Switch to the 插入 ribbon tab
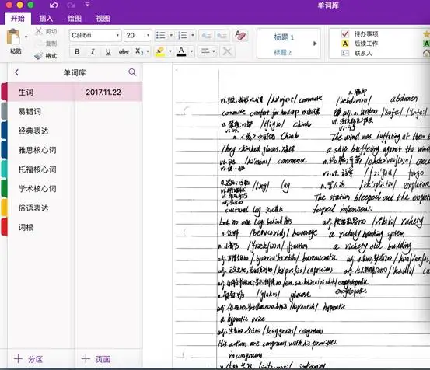The width and height of the screenshot is (430, 370). [46, 19]
